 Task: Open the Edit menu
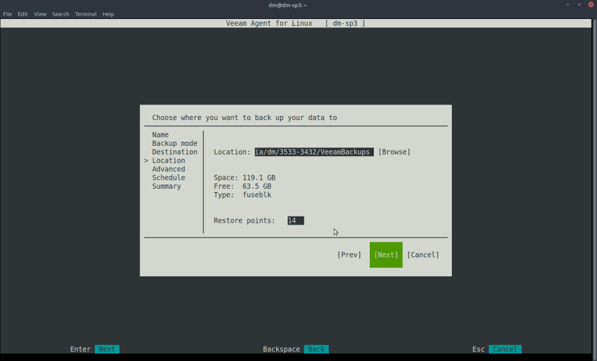point(23,14)
